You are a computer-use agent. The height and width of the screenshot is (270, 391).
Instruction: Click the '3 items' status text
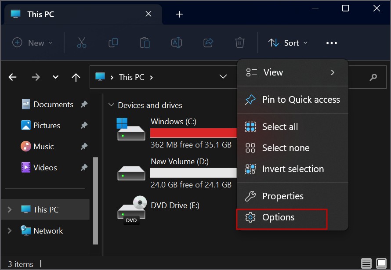point(21,264)
